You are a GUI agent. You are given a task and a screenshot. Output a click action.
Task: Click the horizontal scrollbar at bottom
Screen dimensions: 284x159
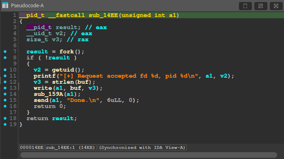[x=149, y=155]
